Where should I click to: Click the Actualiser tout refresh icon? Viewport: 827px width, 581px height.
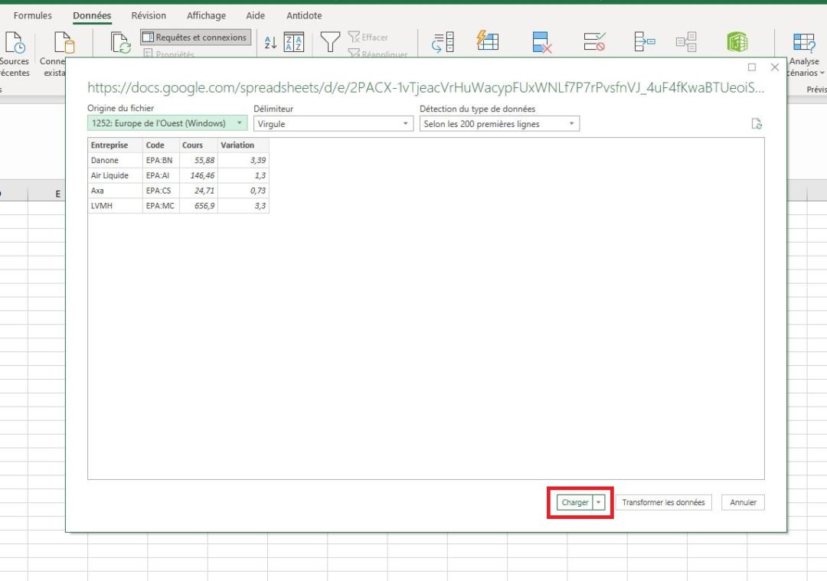(119, 42)
